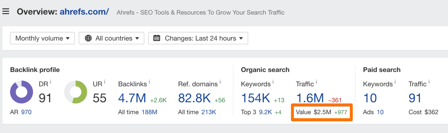This screenshot has height=133, width=448.
Task: Open the 82.8K referring domains link
Action: coord(194,98)
